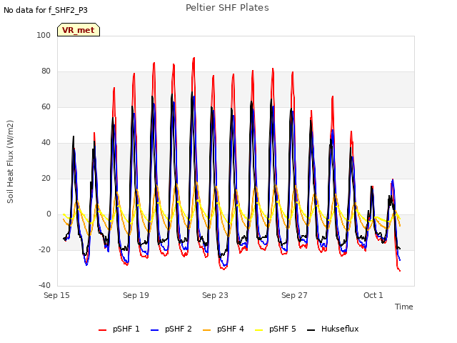Click the 100 y-axis label
Screen dimensions: 457x343
pyautogui.click(x=44, y=35)
